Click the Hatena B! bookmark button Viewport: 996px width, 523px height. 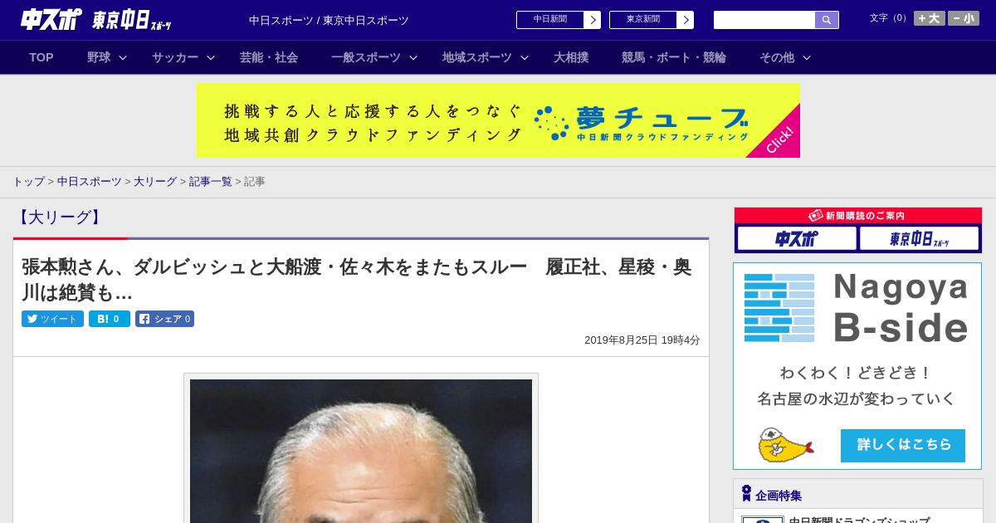[110, 319]
